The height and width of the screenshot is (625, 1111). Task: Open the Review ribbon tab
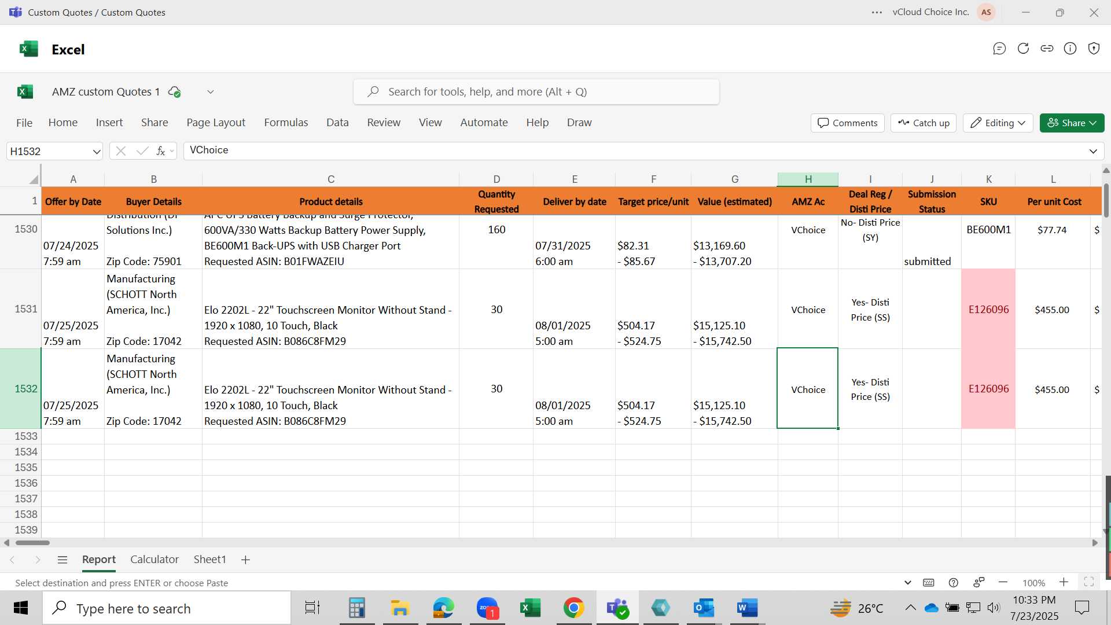coord(384,123)
